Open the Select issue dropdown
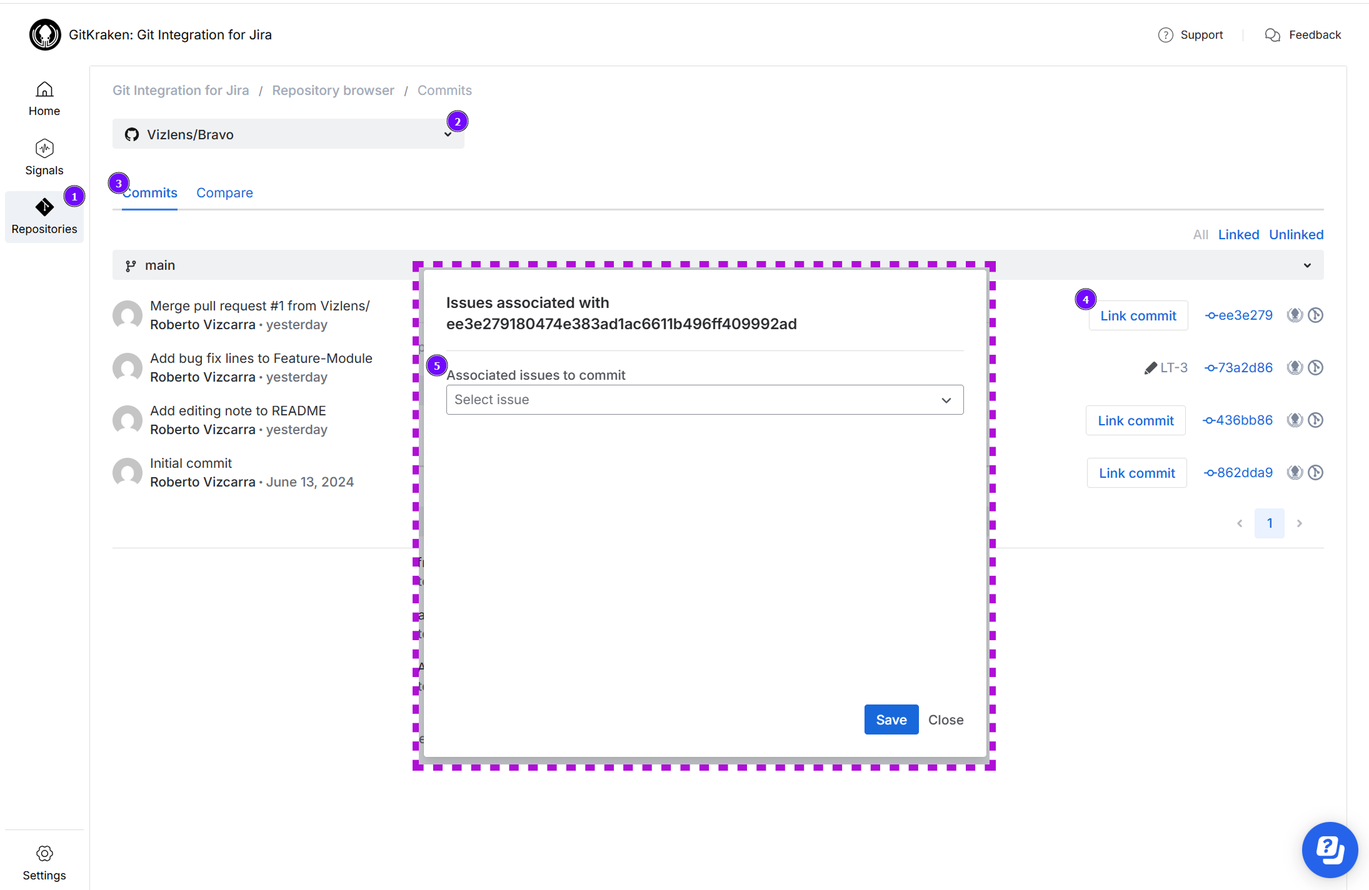1369x890 pixels. pos(705,400)
